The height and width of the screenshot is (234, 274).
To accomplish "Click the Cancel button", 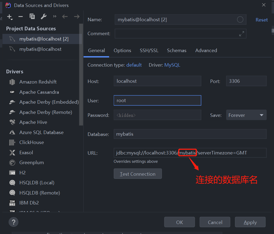I will (215, 222).
